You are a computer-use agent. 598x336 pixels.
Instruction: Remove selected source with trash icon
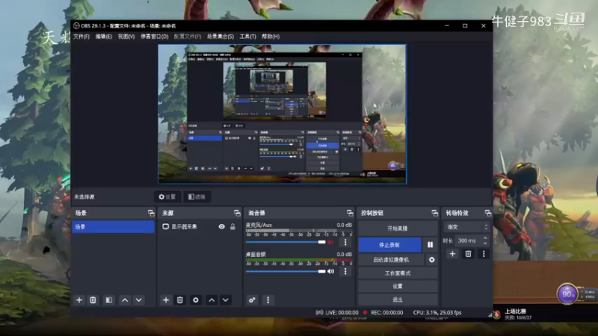pyautogui.click(x=179, y=300)
